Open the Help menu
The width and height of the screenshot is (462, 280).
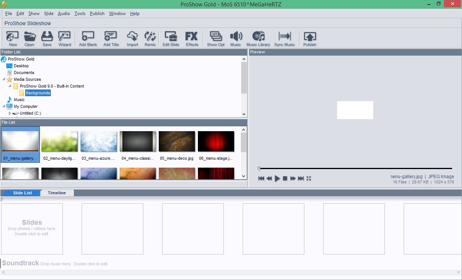(x=135, y=14)
